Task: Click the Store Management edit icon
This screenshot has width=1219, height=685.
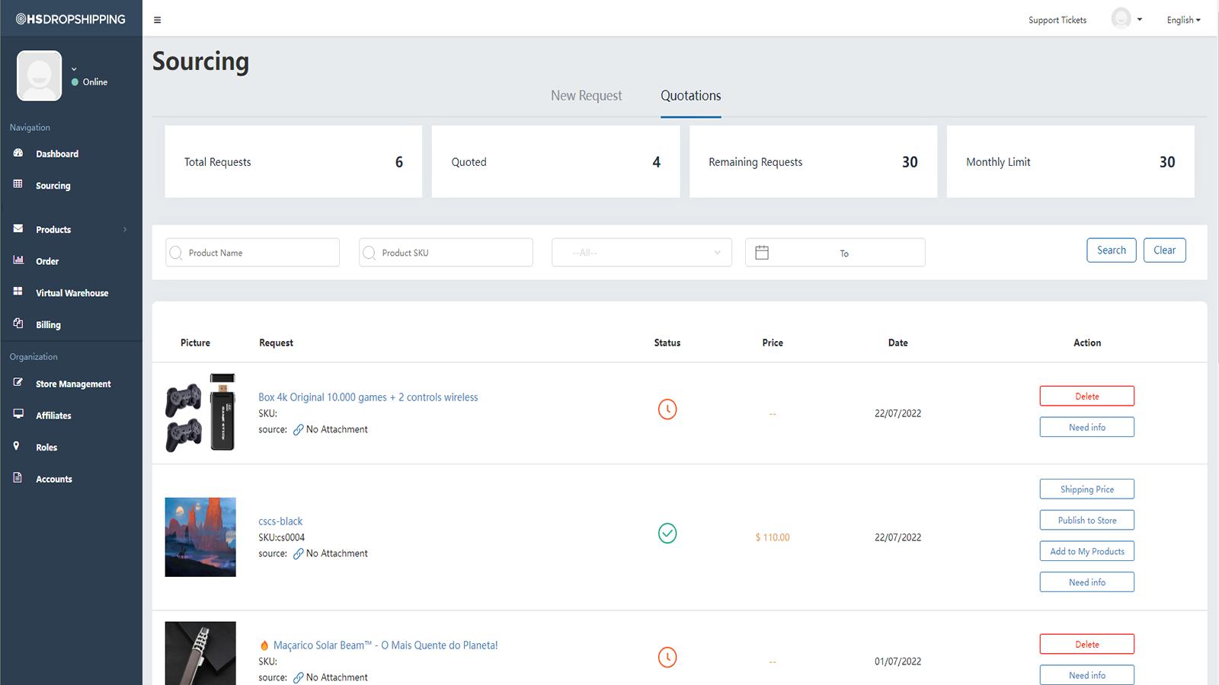Action: [18, 383]
